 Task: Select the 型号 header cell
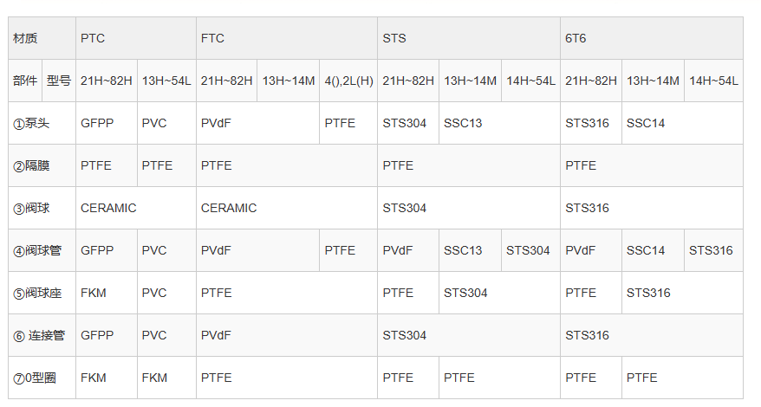click(59, 81)
